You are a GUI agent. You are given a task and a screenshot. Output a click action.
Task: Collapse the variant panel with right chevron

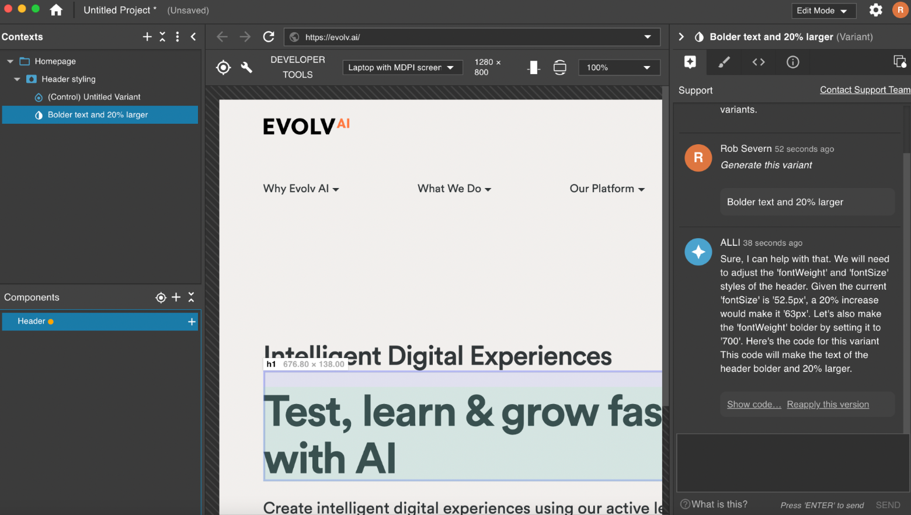click(x=681, y=37)
